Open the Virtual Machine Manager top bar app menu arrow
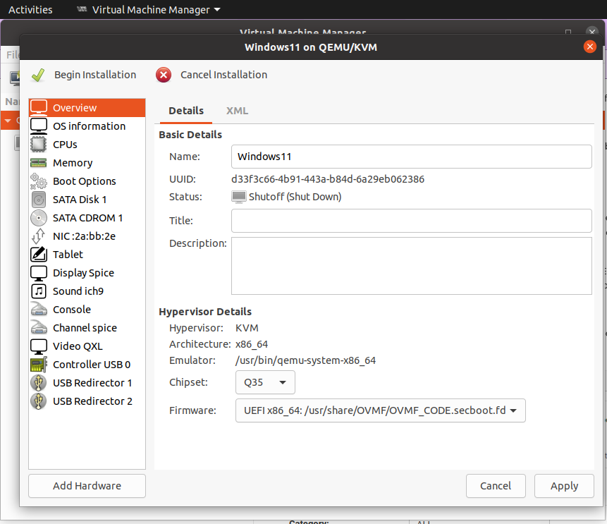607x524 pixels. (217, 10)
